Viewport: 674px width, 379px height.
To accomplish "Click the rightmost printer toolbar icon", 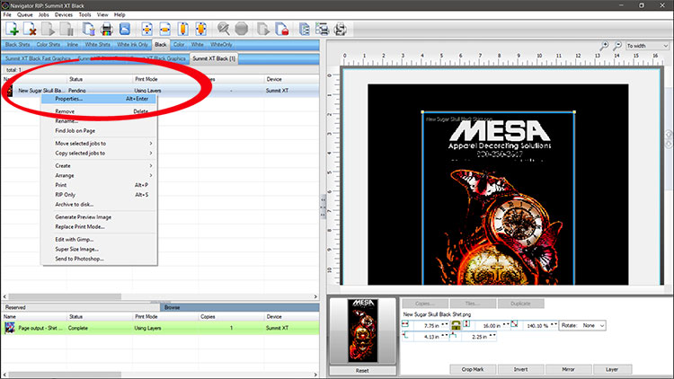I will [x=341, y=30].
